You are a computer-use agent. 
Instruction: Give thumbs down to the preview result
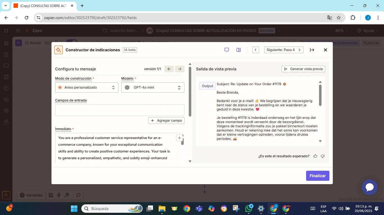pyautogui.click(x=323, y=156)
